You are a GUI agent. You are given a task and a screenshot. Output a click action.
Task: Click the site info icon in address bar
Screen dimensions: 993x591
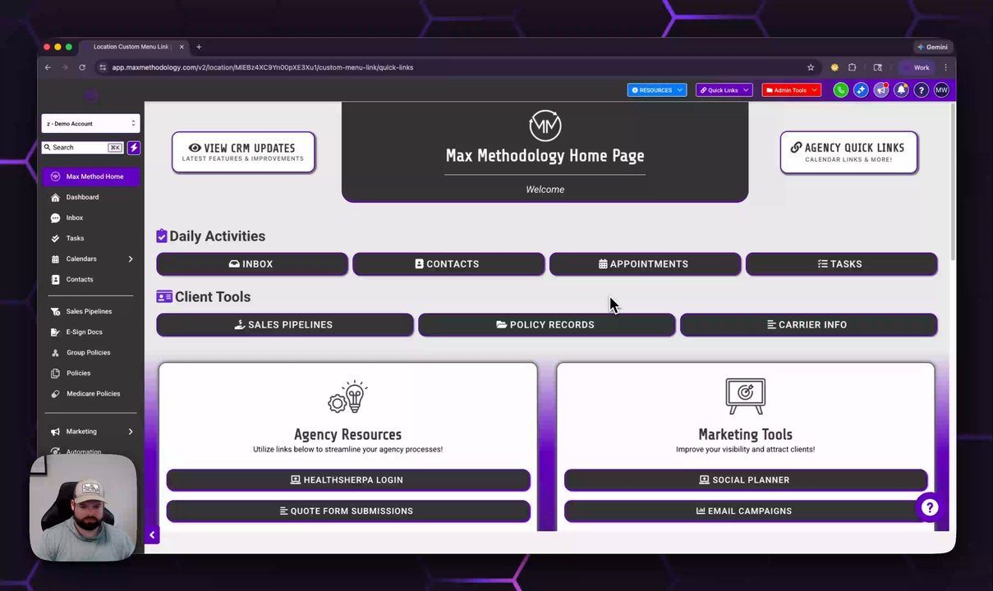[103, 67]
